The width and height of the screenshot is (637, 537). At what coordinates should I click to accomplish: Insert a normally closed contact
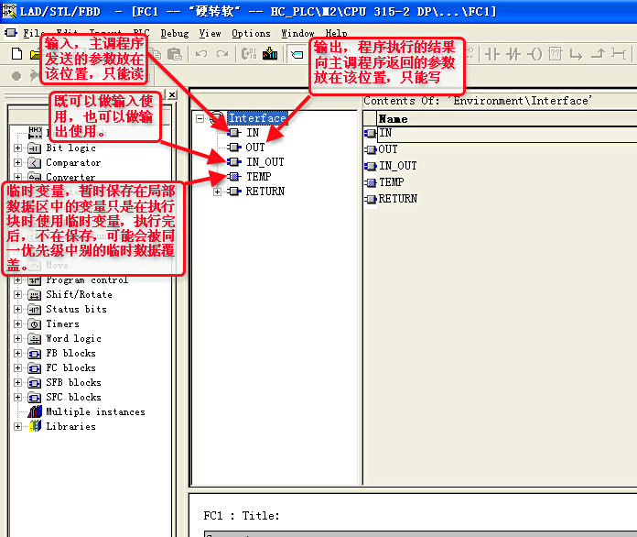coord(513,54)
